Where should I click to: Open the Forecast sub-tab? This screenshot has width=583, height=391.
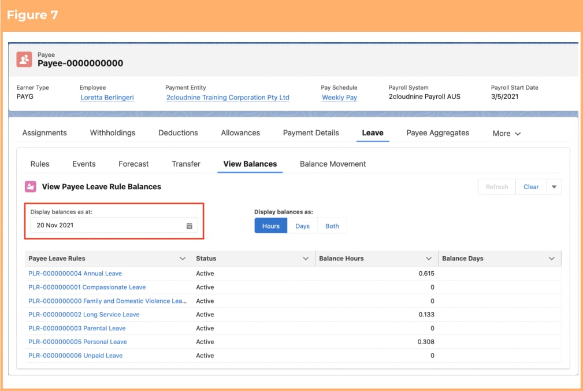click(x=133, y=164)
